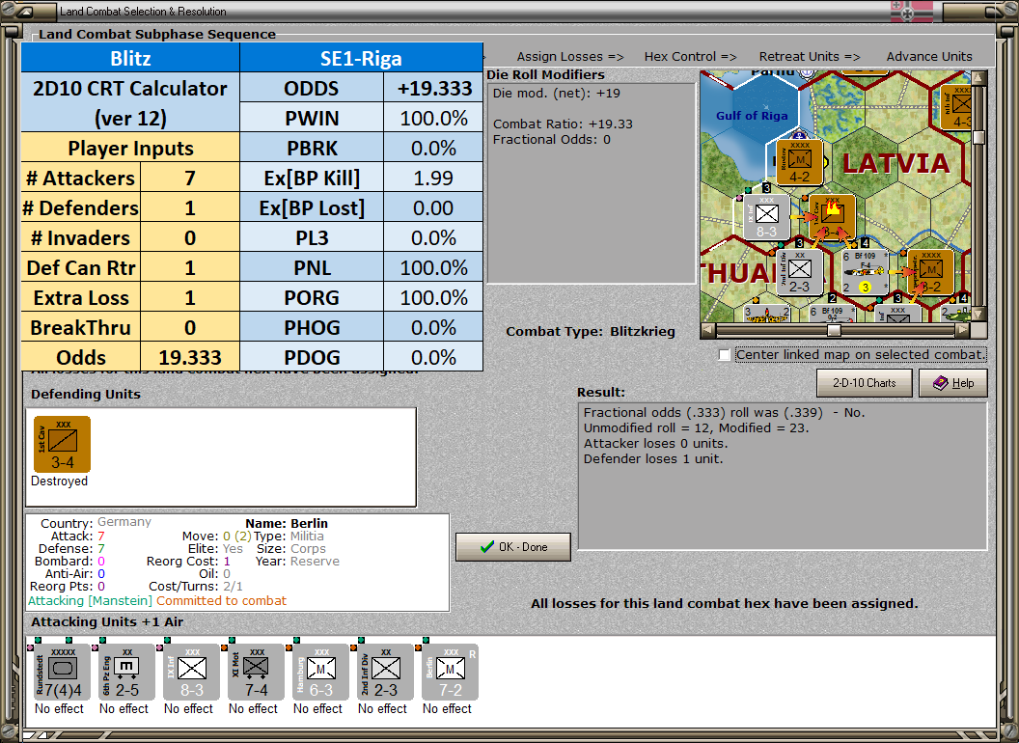Image resolution: width=1019 pixels, height=743 pixels.
Task: Open the 2-D-10 Charts
Action: [865, 383]
